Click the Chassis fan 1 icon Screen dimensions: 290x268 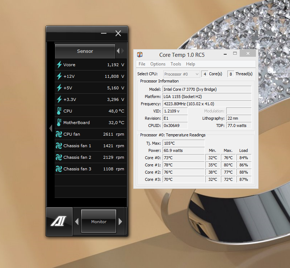coord(59,146)
